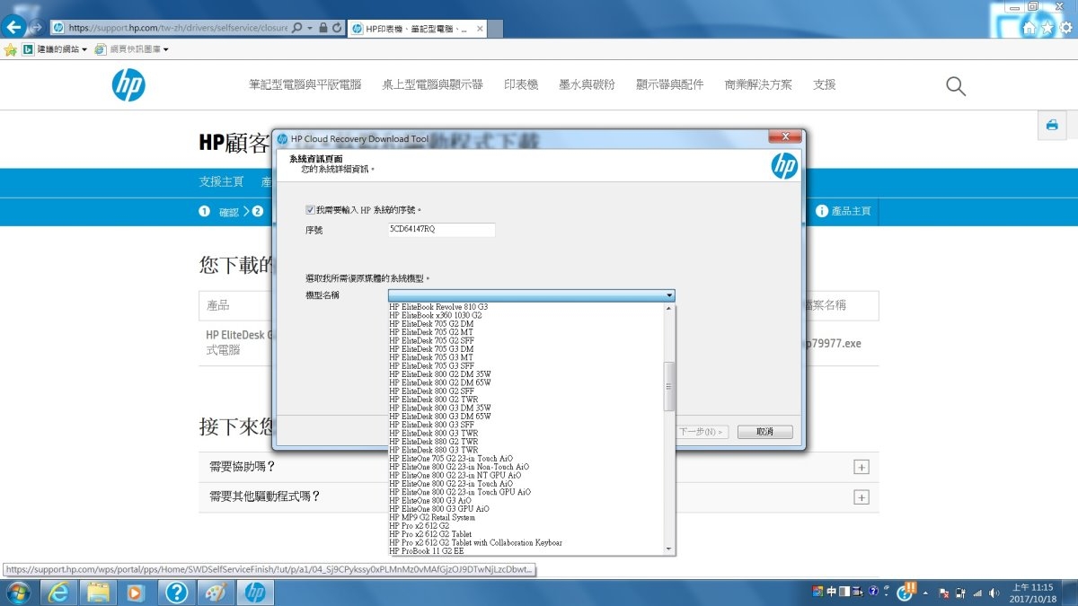Select HP MP9 G2 Retail System
The height and width of the screenshot is (606, 1078).
click(432, 517)
